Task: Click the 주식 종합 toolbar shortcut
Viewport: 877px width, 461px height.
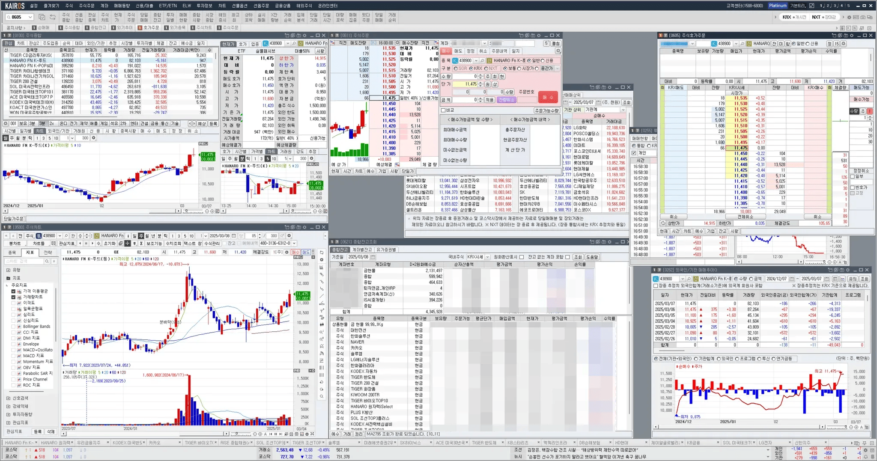Action: [66, 17]
